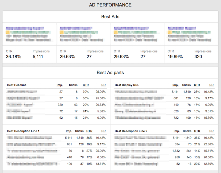Select the display URL row with 681 impressions
The width and height of the screenshot is (221, 173).
click(x=164, y=98)
